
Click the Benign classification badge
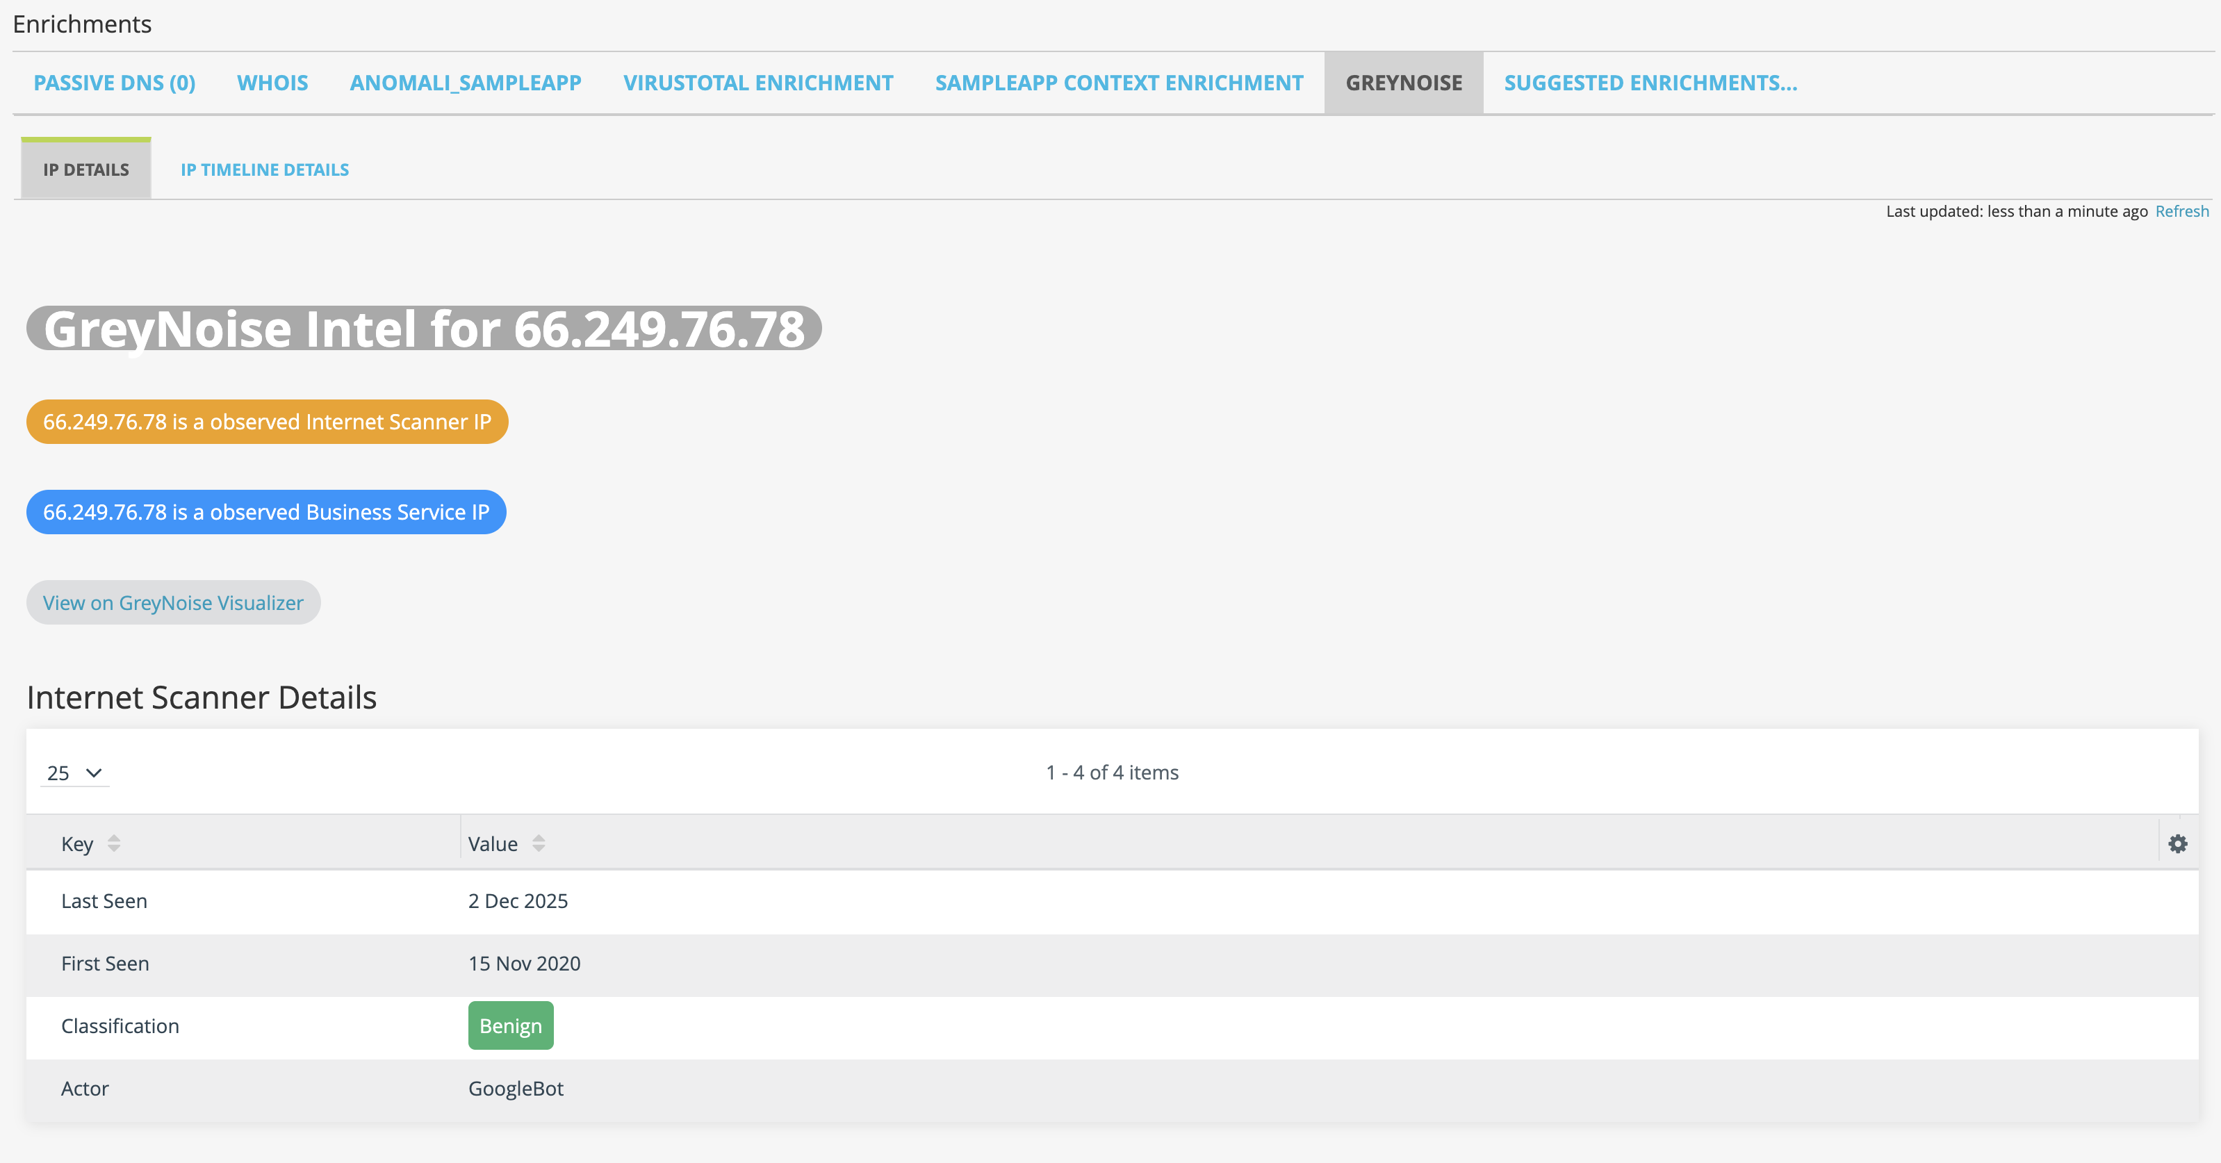(x=510, y=1026)
